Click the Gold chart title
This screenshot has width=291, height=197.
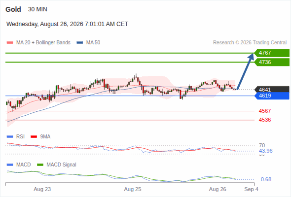click(13, 9)
